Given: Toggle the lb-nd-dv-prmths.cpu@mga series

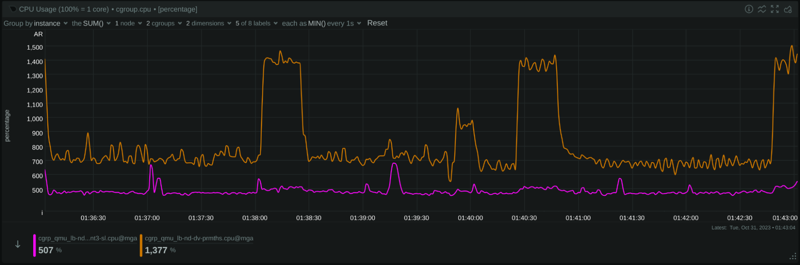Looking at the screenshot, I should [x=199, y=238].
